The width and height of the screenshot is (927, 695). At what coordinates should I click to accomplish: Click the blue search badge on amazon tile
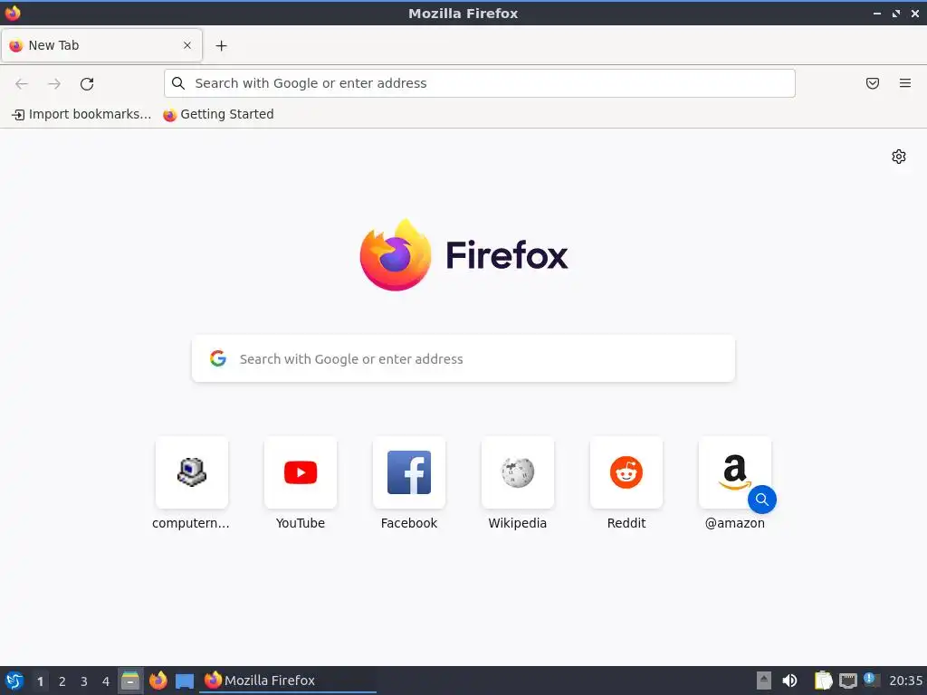click(x=762, y=500)
